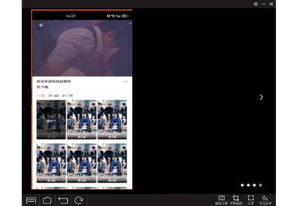Switch to the 61-79 episode range tab
The height and width of the screenshot is (206, 297).
point(67,96)
